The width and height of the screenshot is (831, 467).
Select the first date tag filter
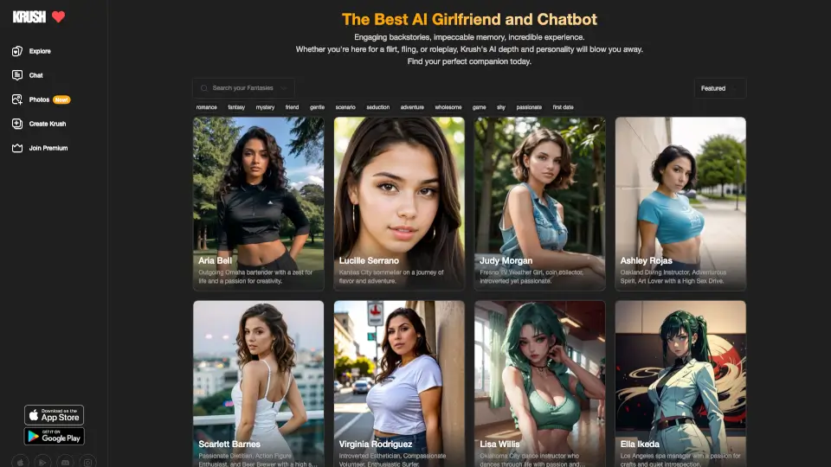point(563,107)
